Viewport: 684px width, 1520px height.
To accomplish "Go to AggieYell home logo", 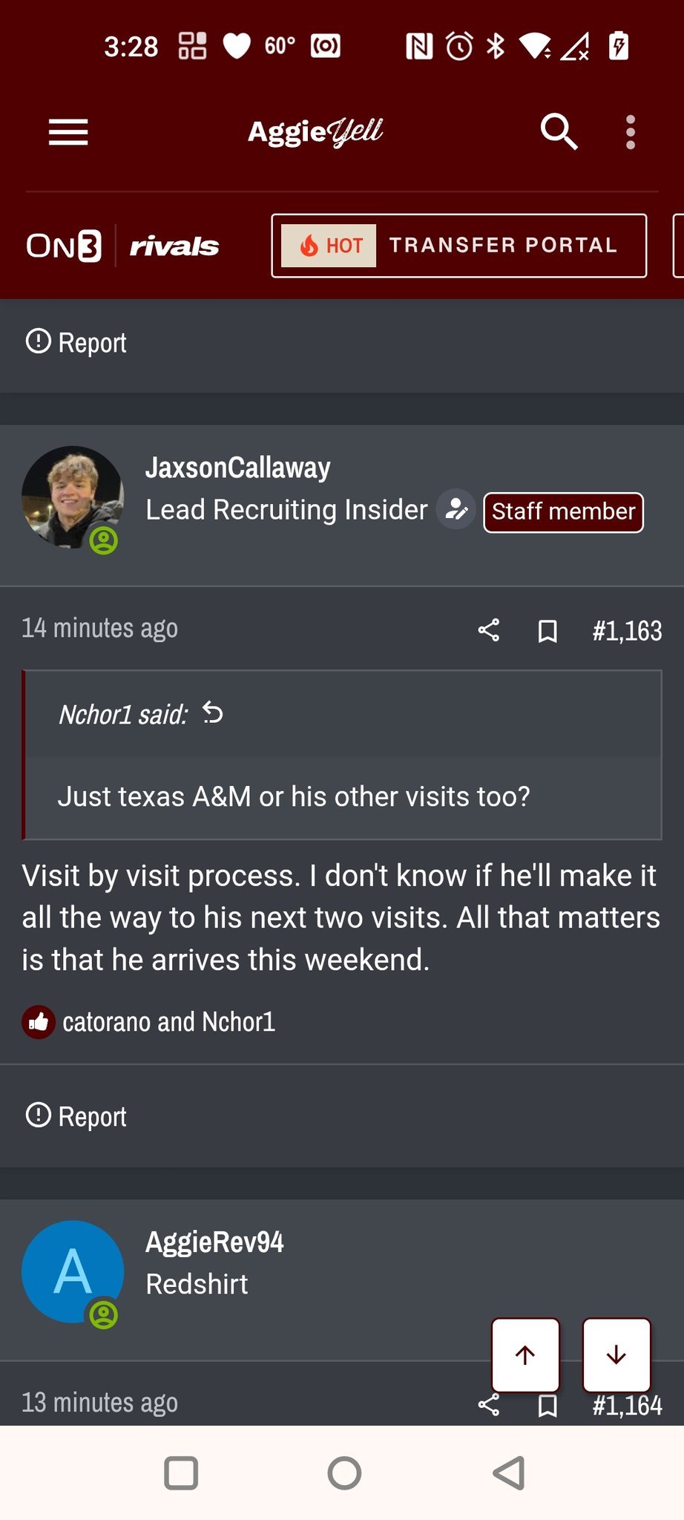I will (x=315, y=133).
